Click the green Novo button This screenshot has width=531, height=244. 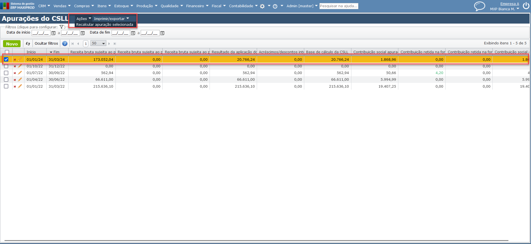pos(12,44)
